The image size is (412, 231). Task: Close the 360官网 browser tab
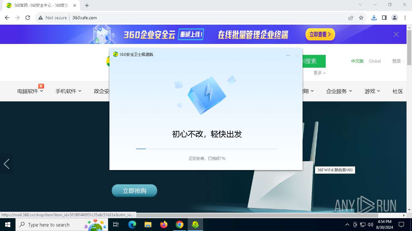(x=75, y=5)
